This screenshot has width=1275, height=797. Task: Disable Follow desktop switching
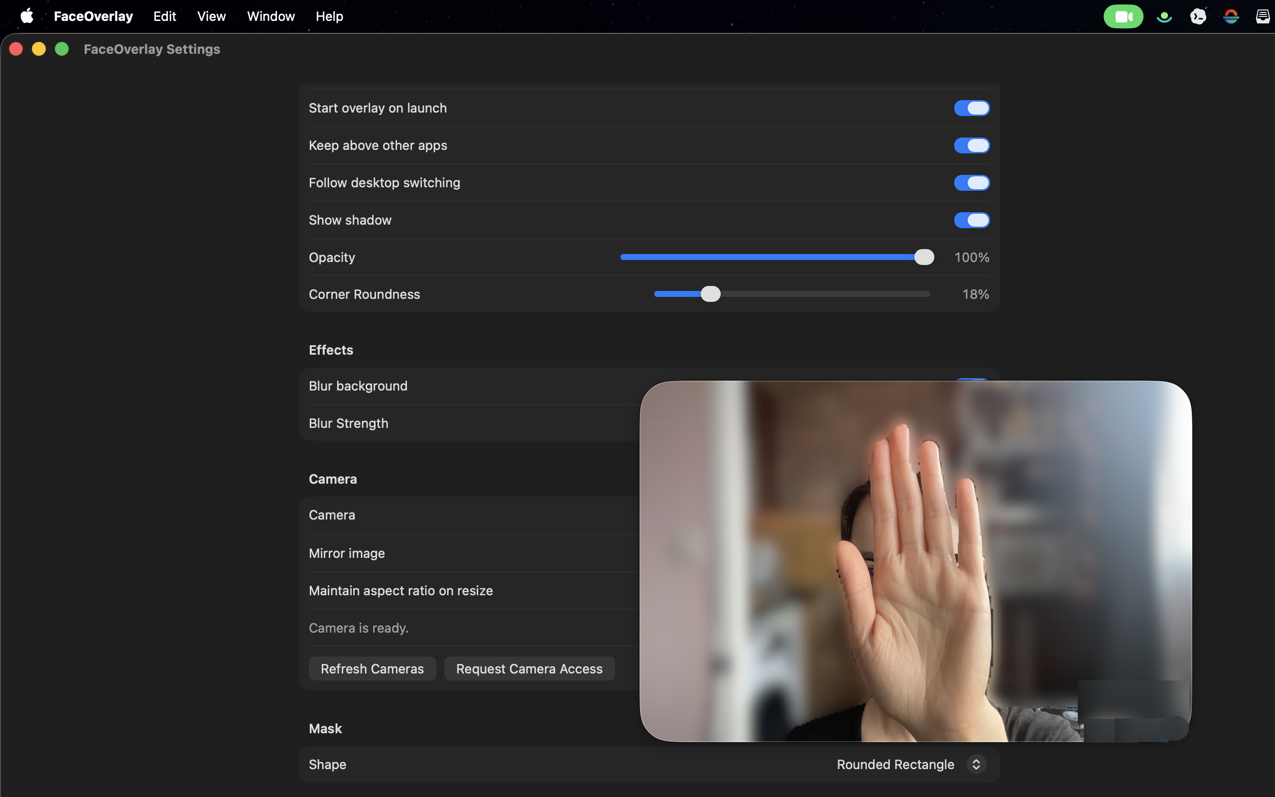(971, 183)
